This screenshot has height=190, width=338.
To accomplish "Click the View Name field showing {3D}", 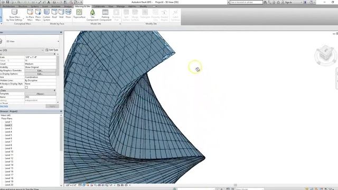I will point(40,97).
